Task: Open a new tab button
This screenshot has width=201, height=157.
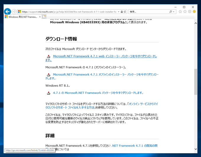Action: (44, 17)
